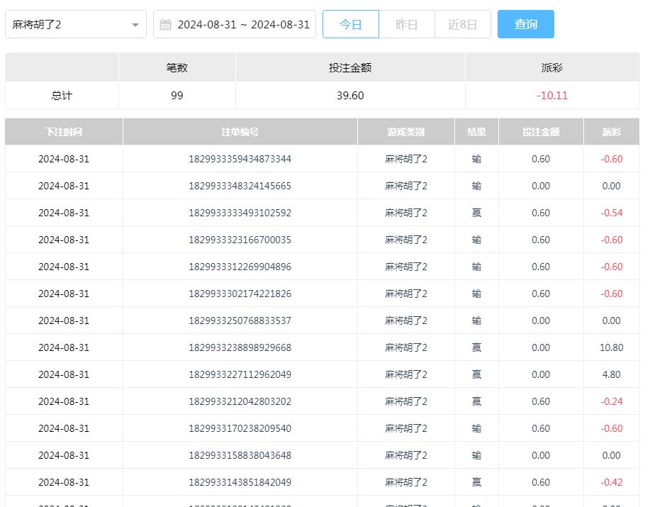Open the 麻将胡了2 game combo box

point(71,25)
